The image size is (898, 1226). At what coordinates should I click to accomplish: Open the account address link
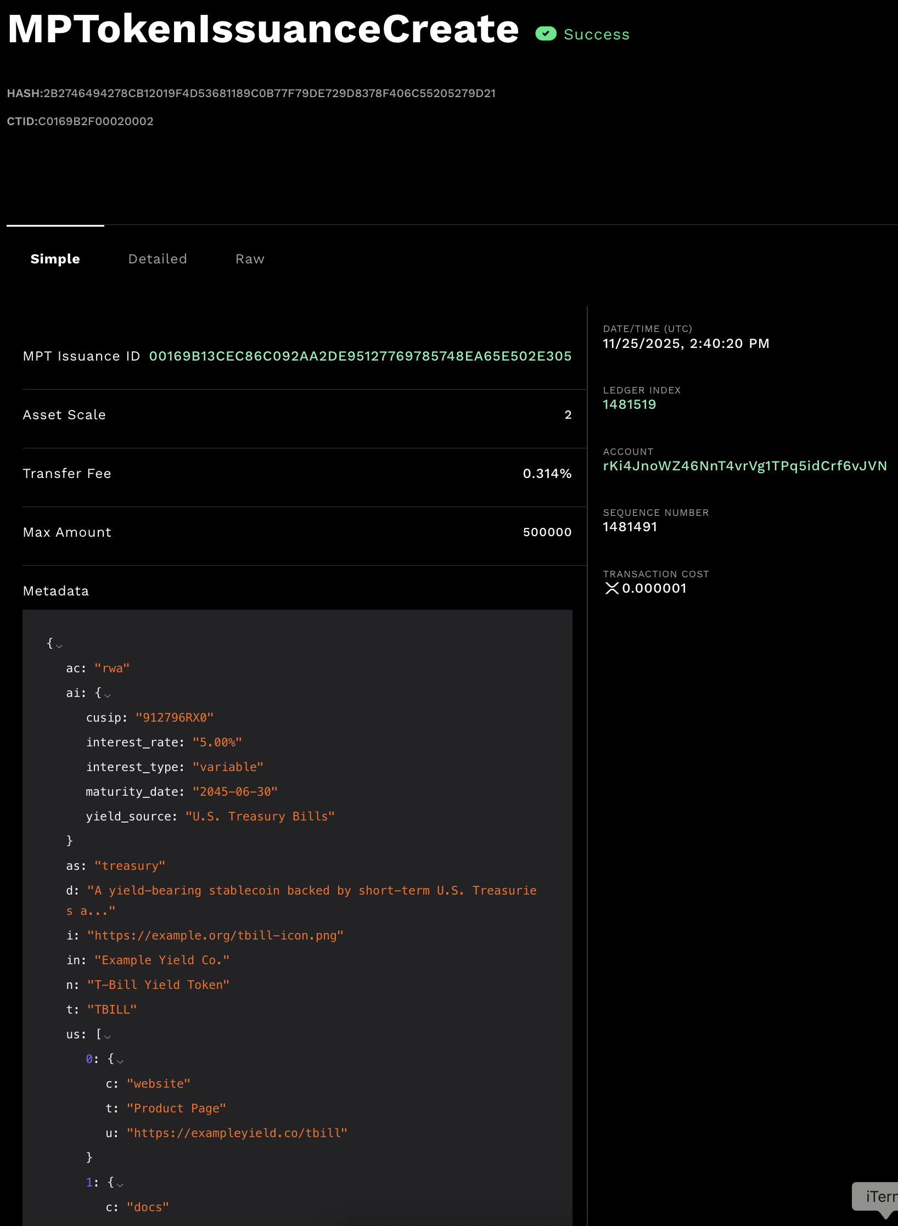[x=744, y=466]
